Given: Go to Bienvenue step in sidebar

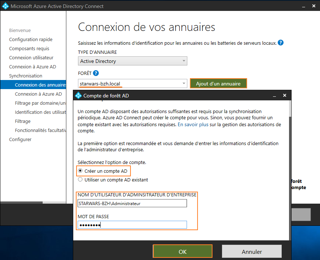Looking at the screenshot, I should (x=20, y=30).
